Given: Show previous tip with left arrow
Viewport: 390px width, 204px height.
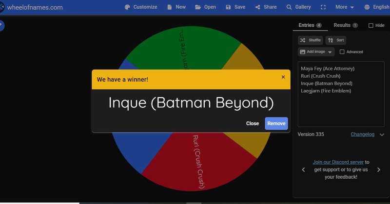Looking at the screenshot, I should 303,170.
